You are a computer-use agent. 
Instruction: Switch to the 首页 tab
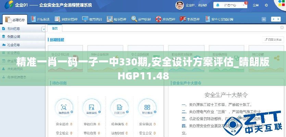[55, 28]
